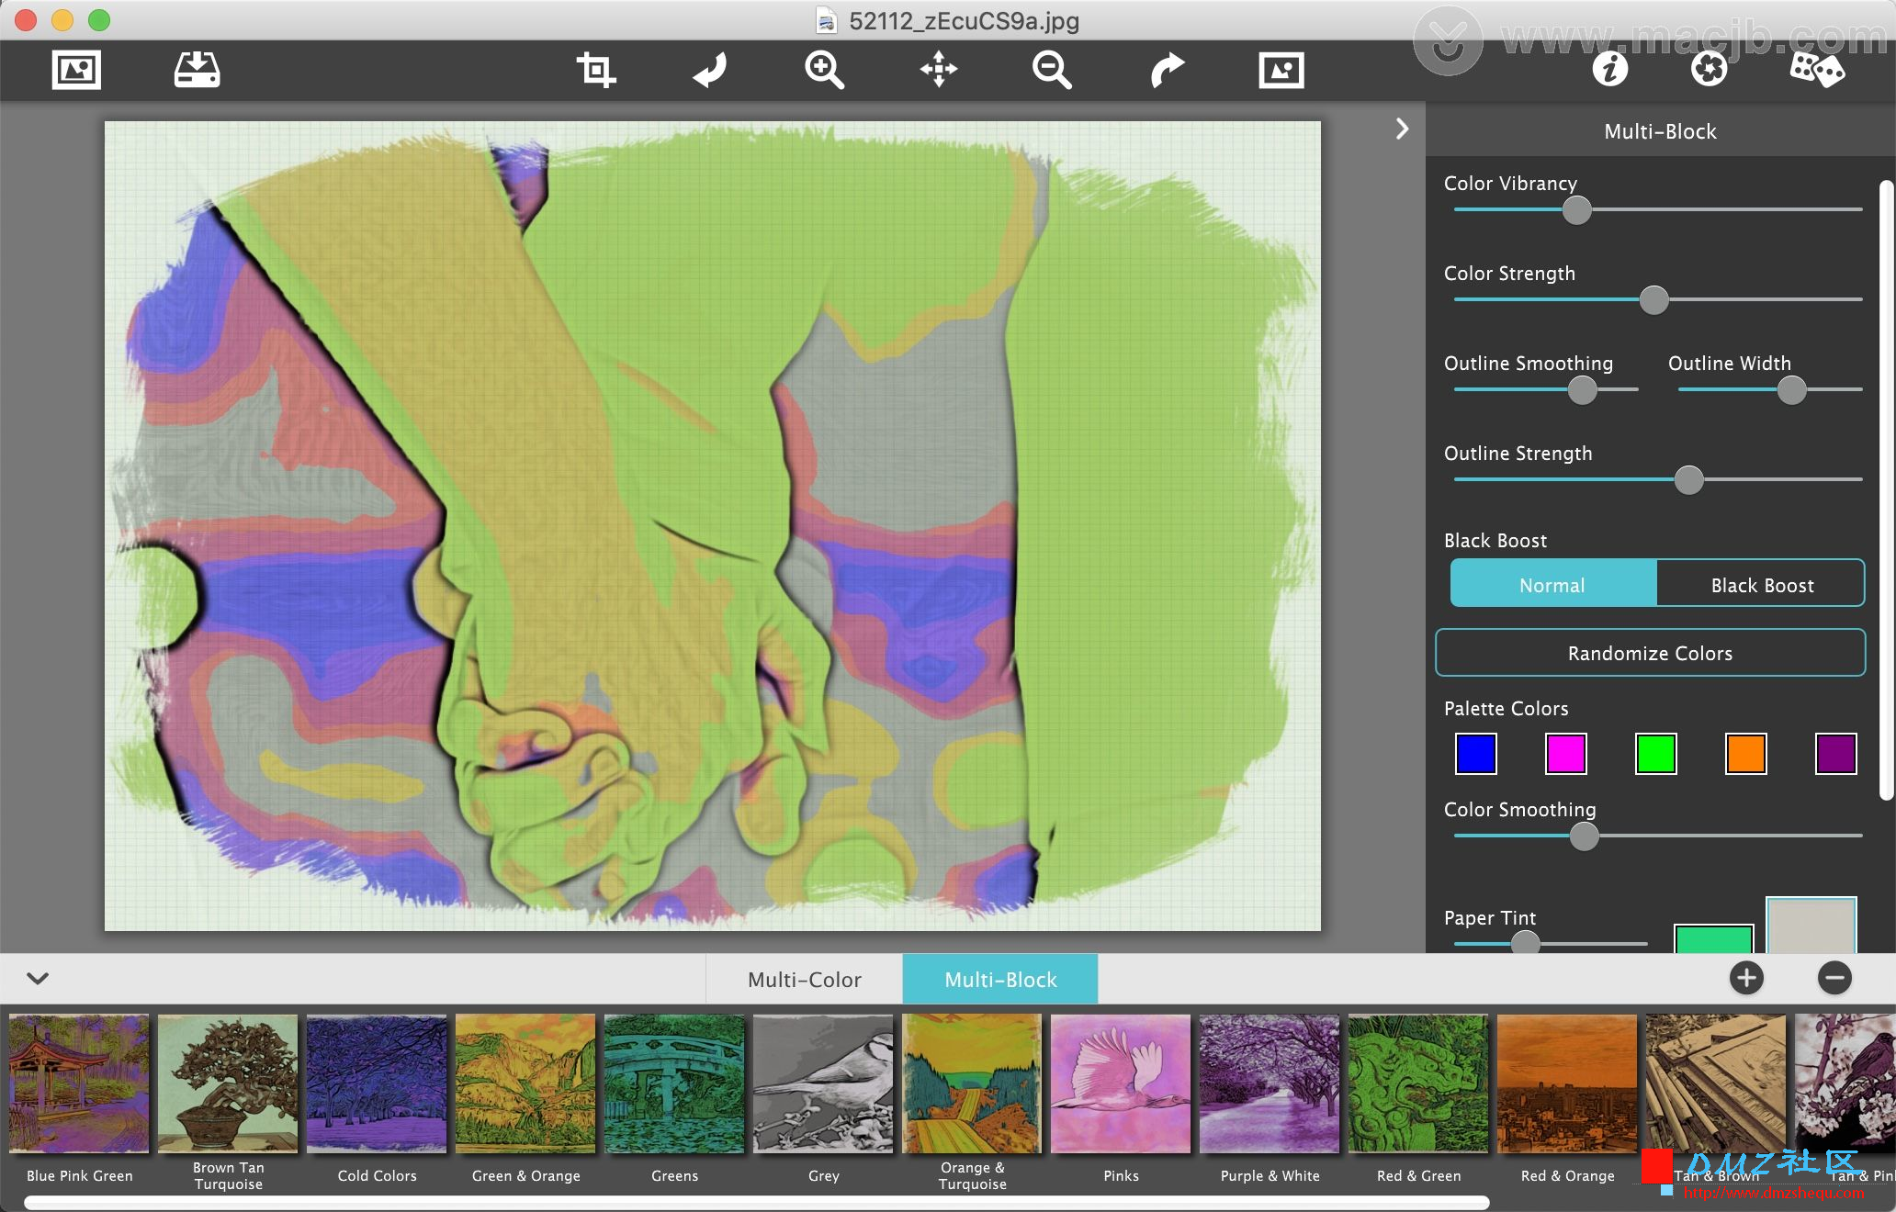
Task: Pick the orange palette color swatch
Action: (1746, 754)
